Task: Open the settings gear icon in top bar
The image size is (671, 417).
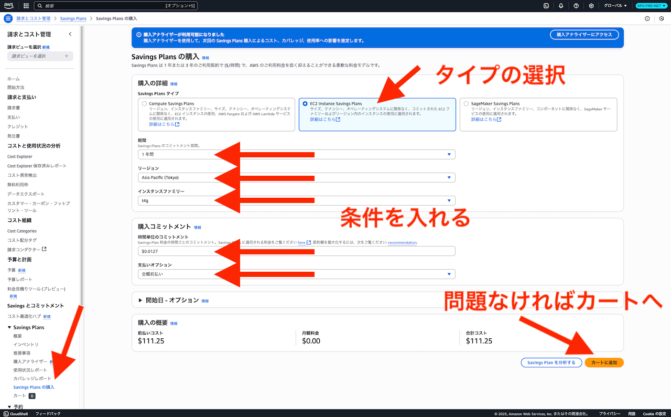Action: pos(591,6)
